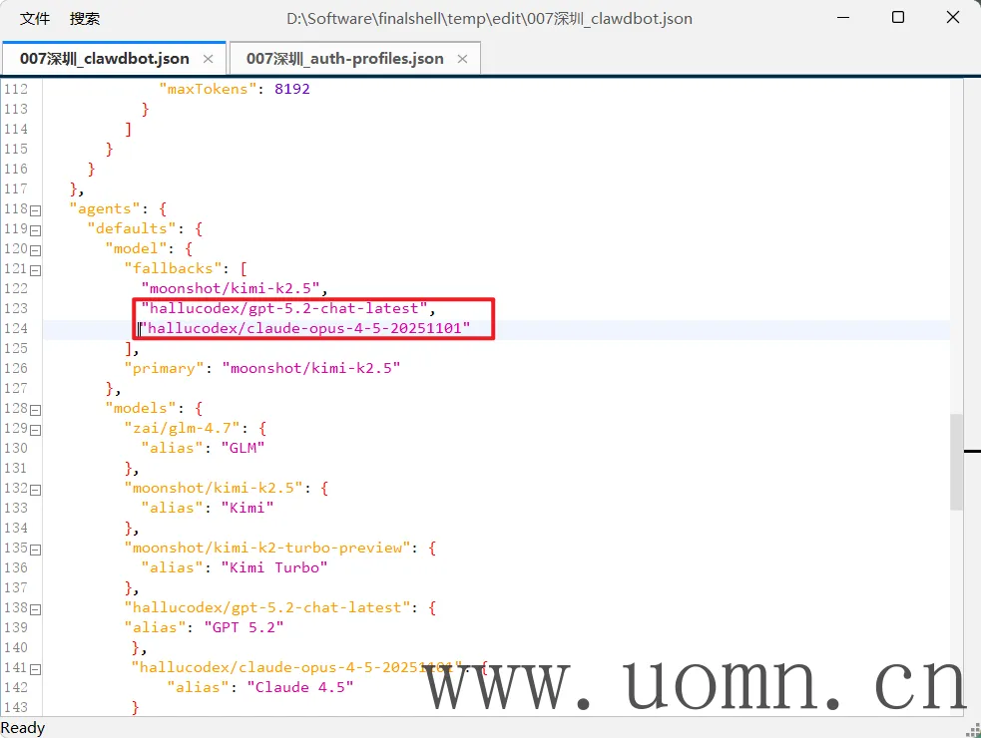Image resolution: width=981 pixels, height=738 pixels.
Task: Fold the "defaults" block at line 119
Action: [x=36, y=229]
